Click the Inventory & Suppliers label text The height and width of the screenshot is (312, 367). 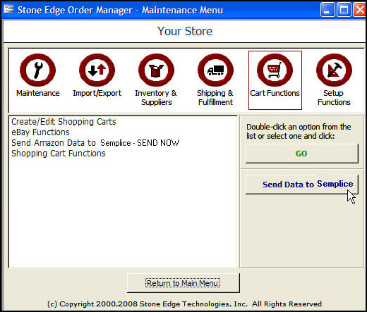pos(156,98)
